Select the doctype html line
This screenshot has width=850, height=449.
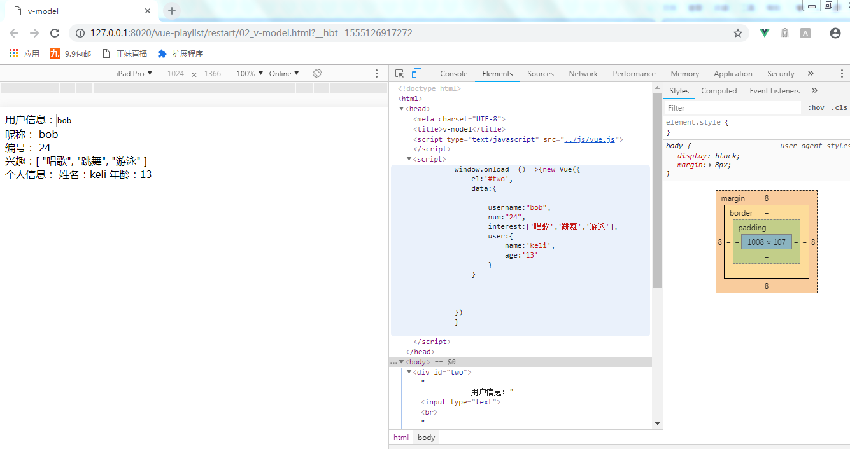[x=429, y=88]
